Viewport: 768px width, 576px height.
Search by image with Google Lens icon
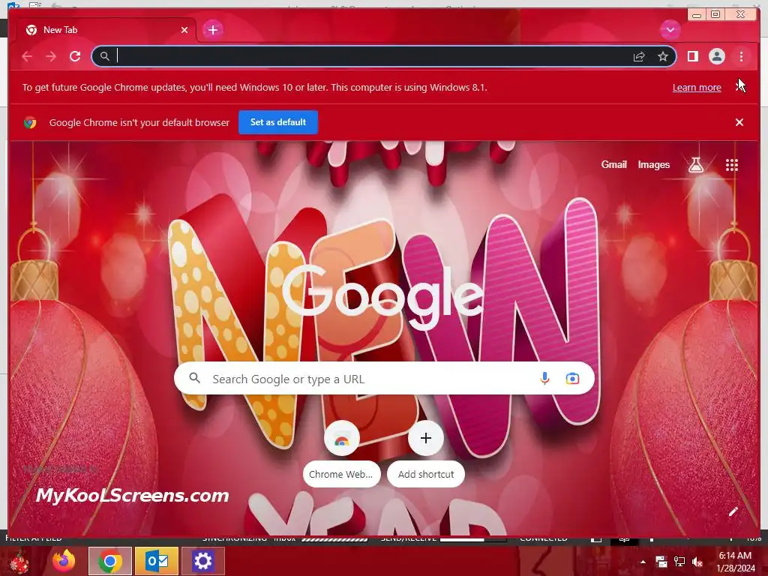tap(572, 379)
